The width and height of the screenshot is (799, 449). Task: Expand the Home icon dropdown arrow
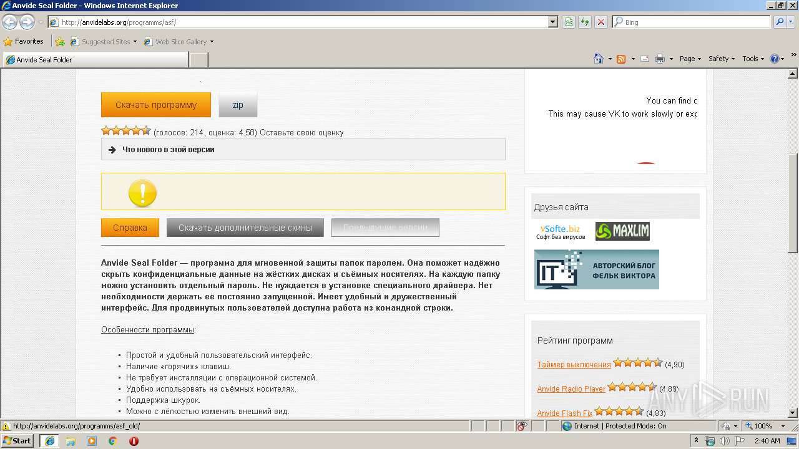click(610, 59)
